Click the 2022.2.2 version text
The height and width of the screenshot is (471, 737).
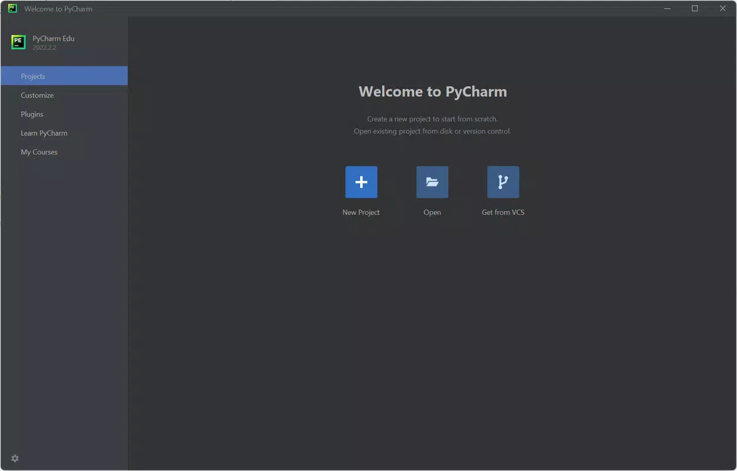(x=44, y=47)
